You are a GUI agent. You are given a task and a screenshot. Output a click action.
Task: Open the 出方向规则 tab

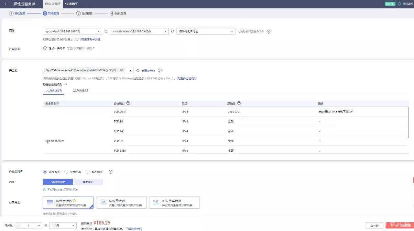click(81, 91)
